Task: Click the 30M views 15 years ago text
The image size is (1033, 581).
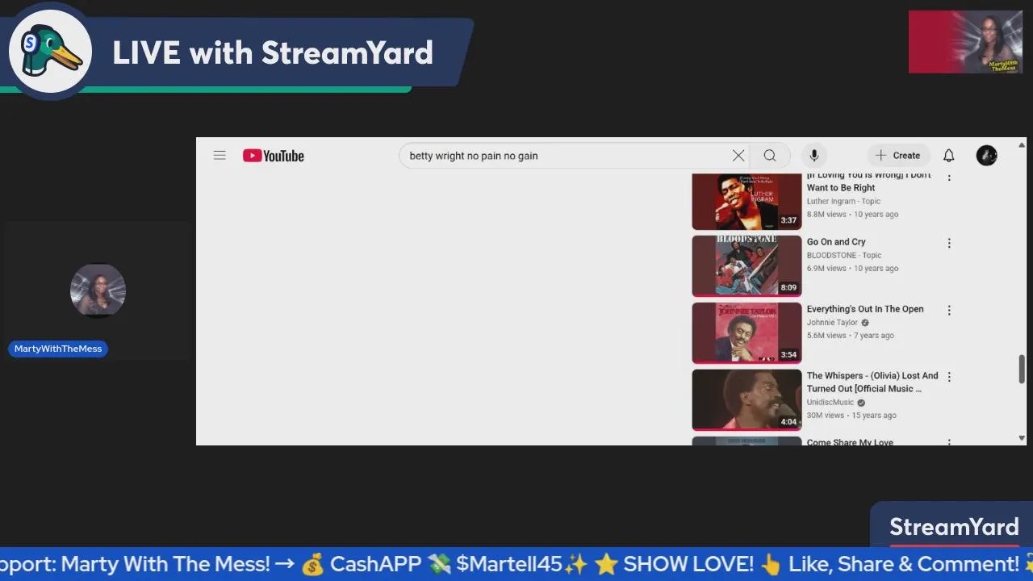Action: (851, 416)
